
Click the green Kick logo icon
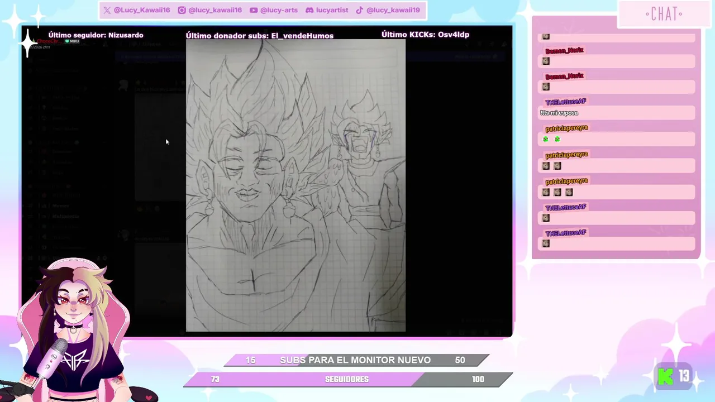666,377
